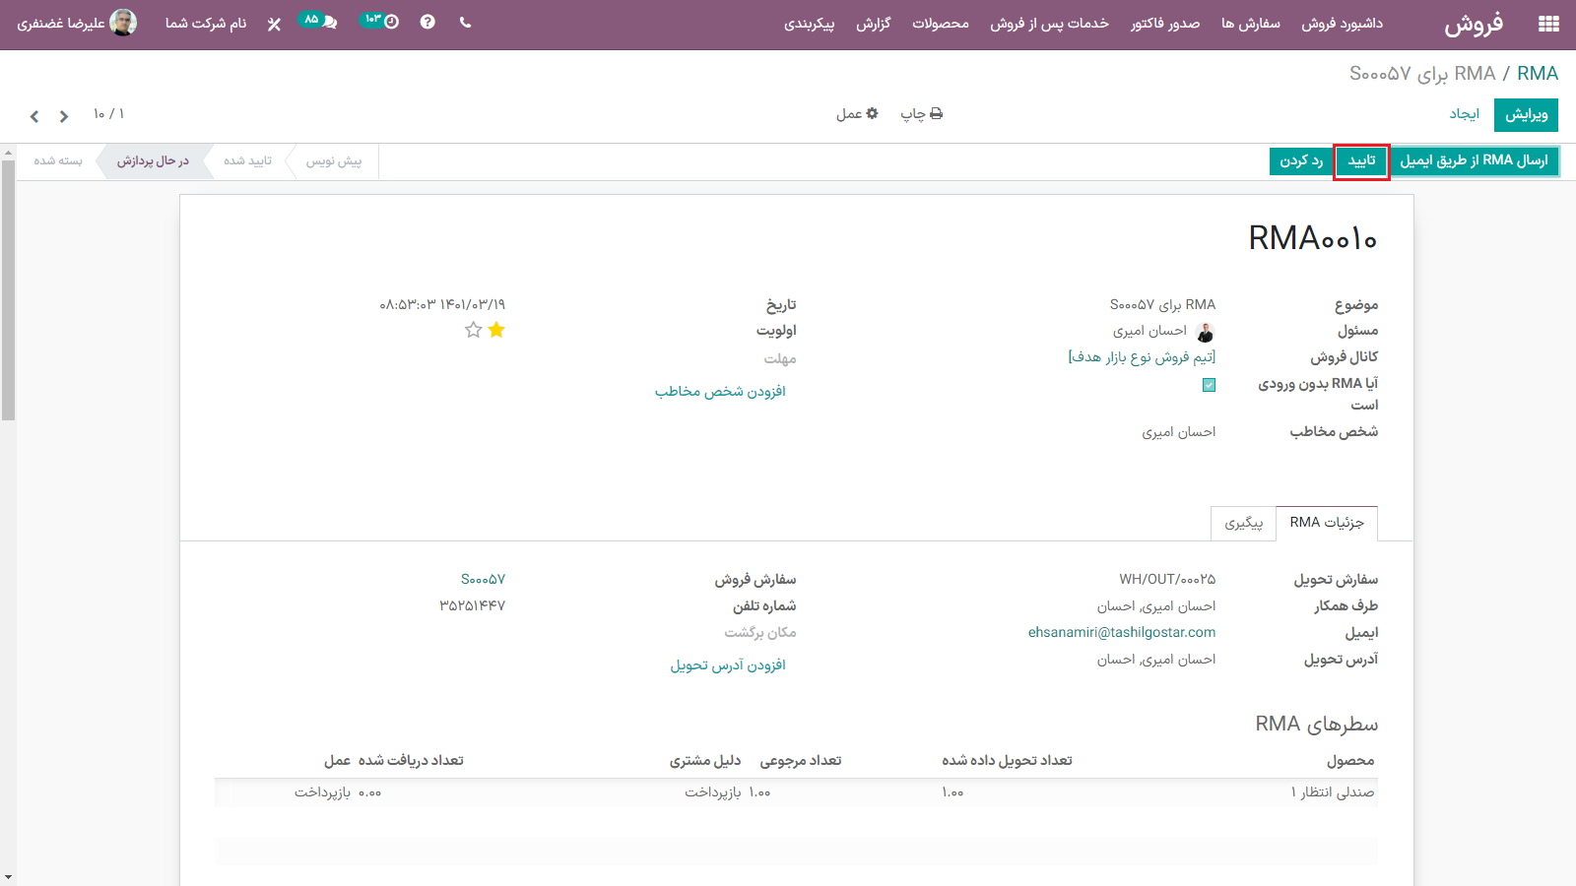This screenshot has height=886, width=1576.
Task: Switch to the جزئیات RMA tab
Action: pyautogui.click(x=1327, y=523)
